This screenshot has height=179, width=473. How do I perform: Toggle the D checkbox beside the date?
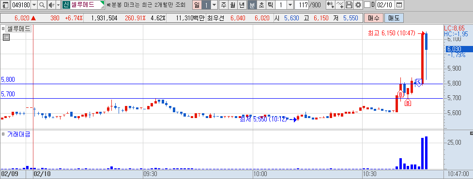[367, 5]
